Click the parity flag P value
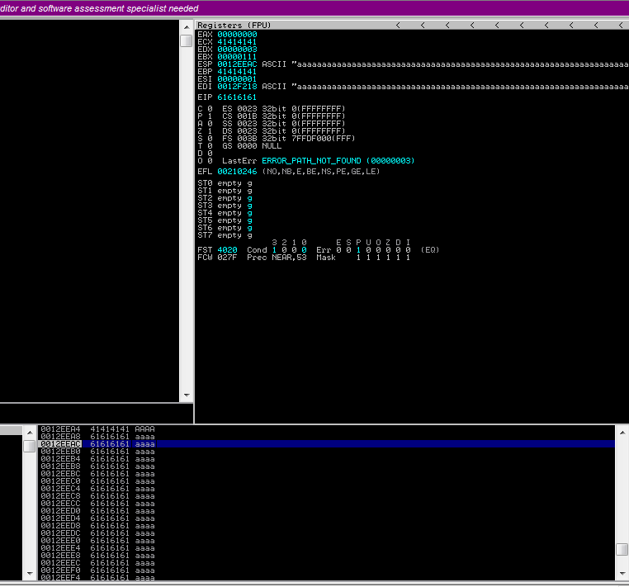Screen dimensions: 629x587 pos(210,116)
